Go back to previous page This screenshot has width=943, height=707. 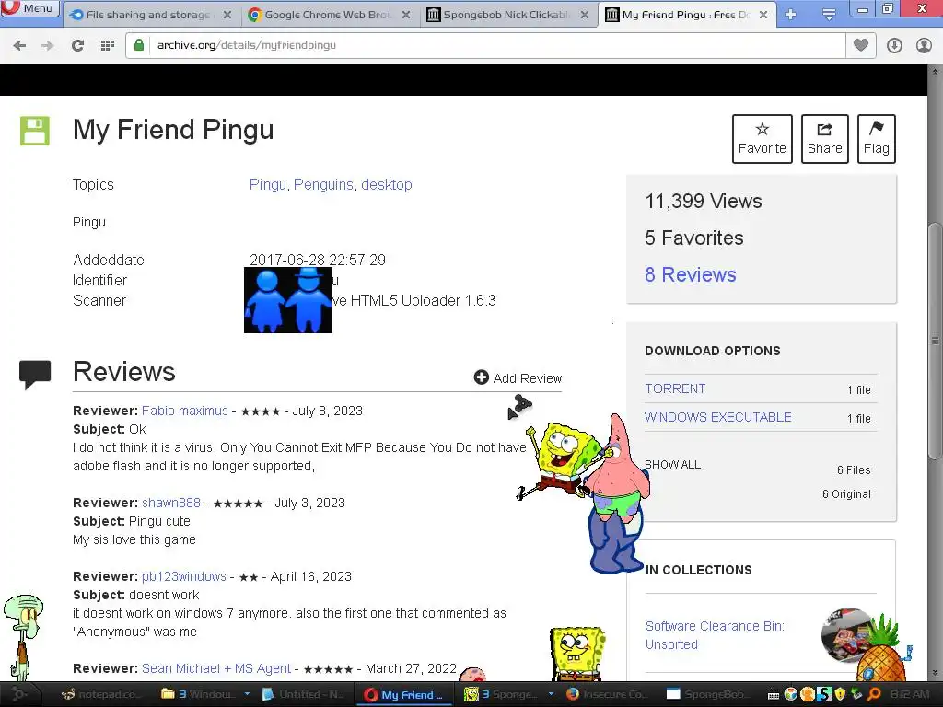pyautogui.click(x=19, y=45)
